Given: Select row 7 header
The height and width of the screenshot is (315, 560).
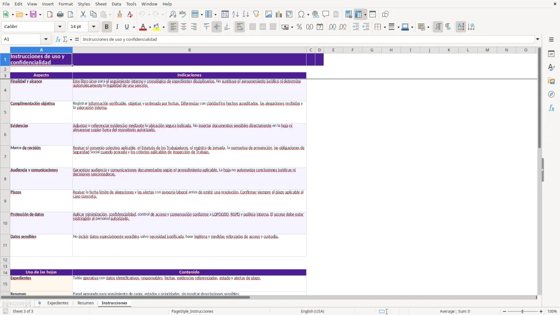Looking at the screenshot, I should (x=5, y=157).
